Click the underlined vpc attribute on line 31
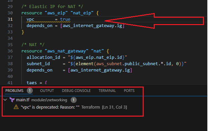Image resolution: width=208 pixels, height=131 pixels. (x=30, y=19)
